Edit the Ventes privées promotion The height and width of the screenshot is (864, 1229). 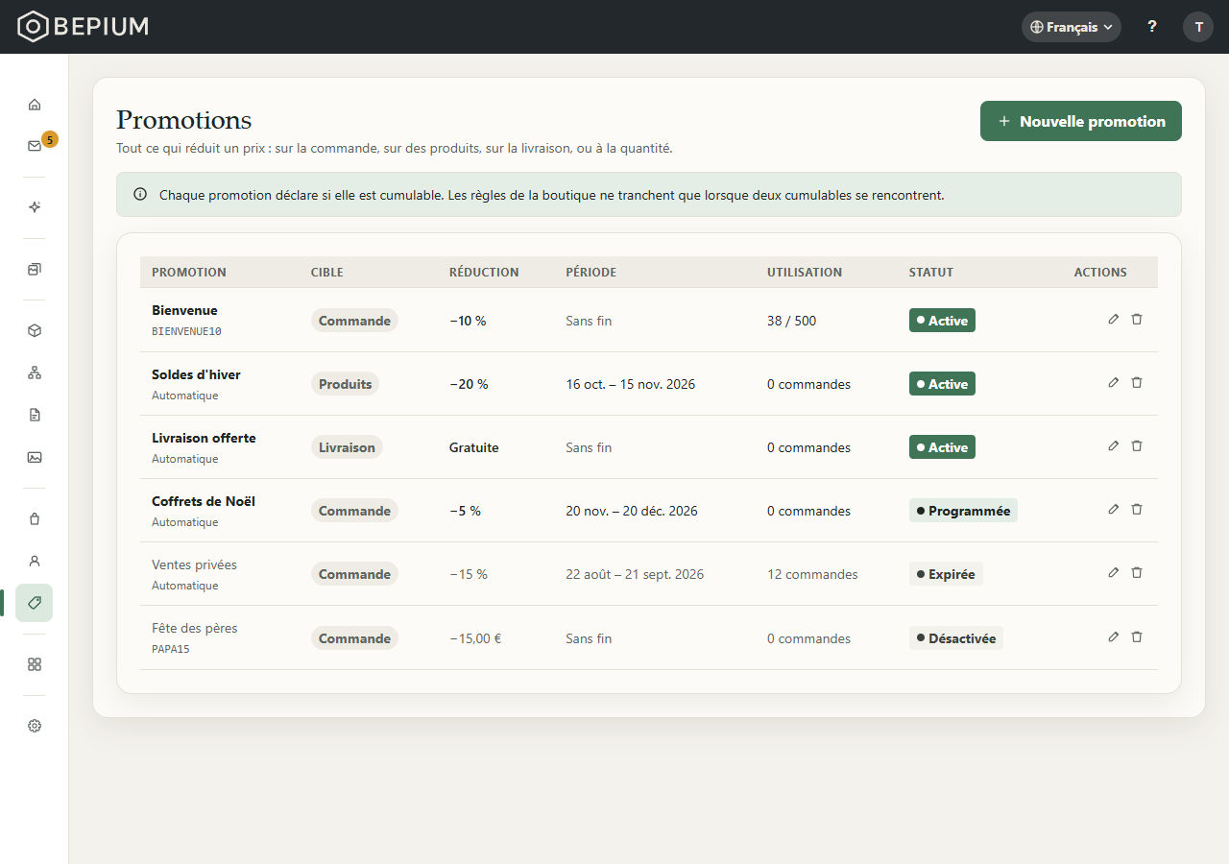click(x=1114, y=572)
